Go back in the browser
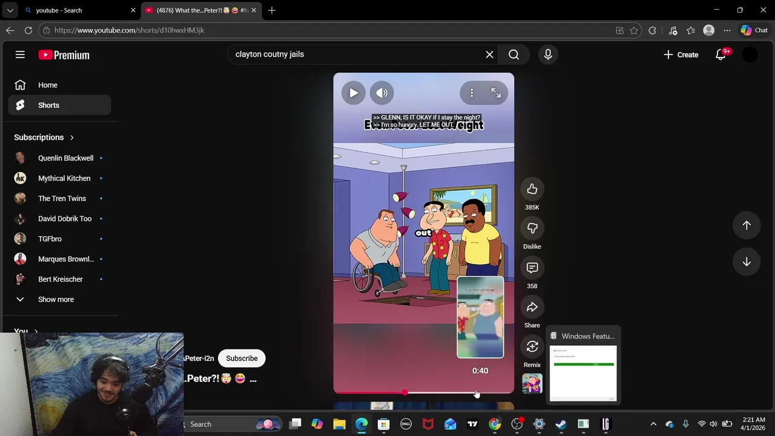The width and height of the screenshot is (775, 436). pyautogui.click(x=10, y=30)
